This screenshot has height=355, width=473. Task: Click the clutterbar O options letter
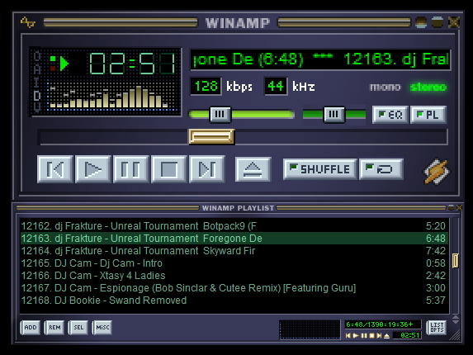pos(37,56)
